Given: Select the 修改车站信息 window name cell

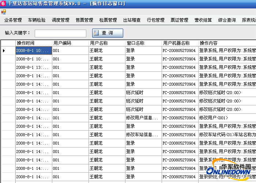Looking at the screenshot, I should click(143, 135).
